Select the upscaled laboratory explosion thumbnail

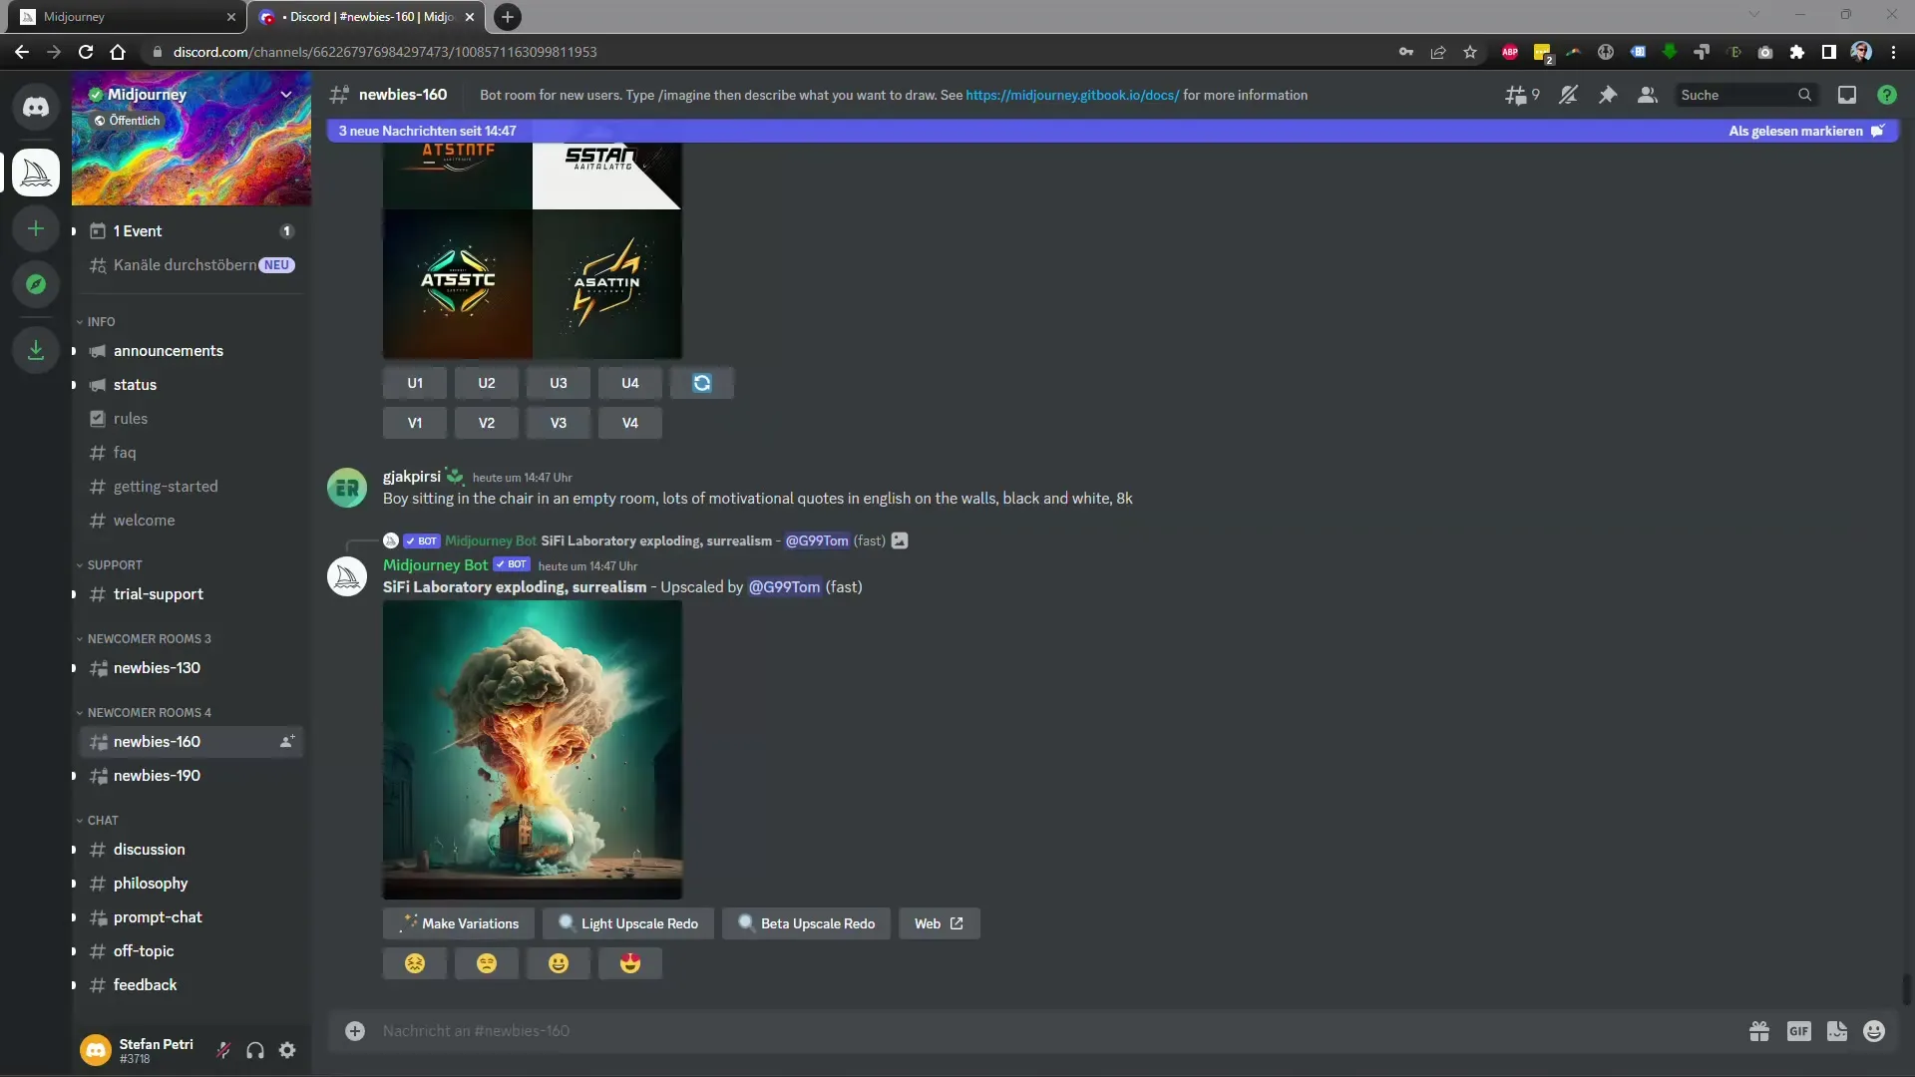532,750
